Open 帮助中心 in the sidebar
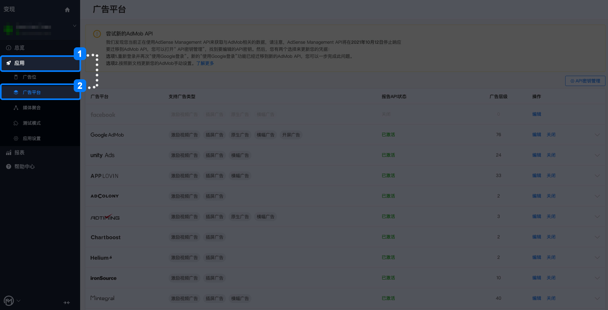 (x=25, y=167)
